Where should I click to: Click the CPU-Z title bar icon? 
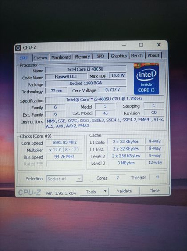coord(18,48)
